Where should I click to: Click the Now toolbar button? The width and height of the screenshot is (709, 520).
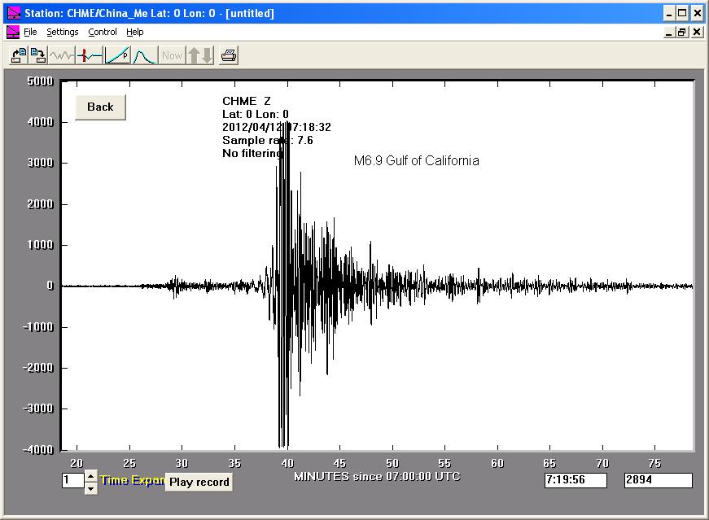[x=172, y=55]
